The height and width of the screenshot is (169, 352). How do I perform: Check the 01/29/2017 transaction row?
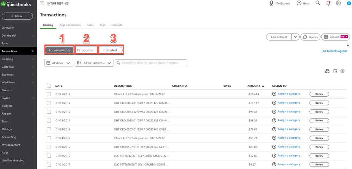[49, 129]
